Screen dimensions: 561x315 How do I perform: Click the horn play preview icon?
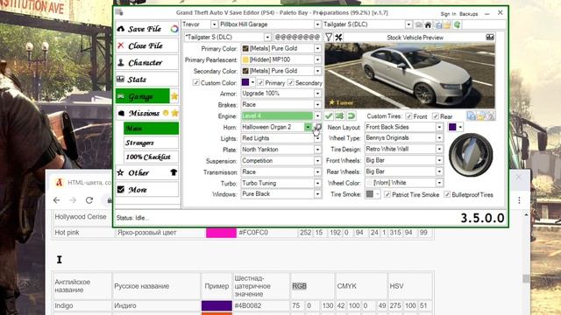(318, 127)
